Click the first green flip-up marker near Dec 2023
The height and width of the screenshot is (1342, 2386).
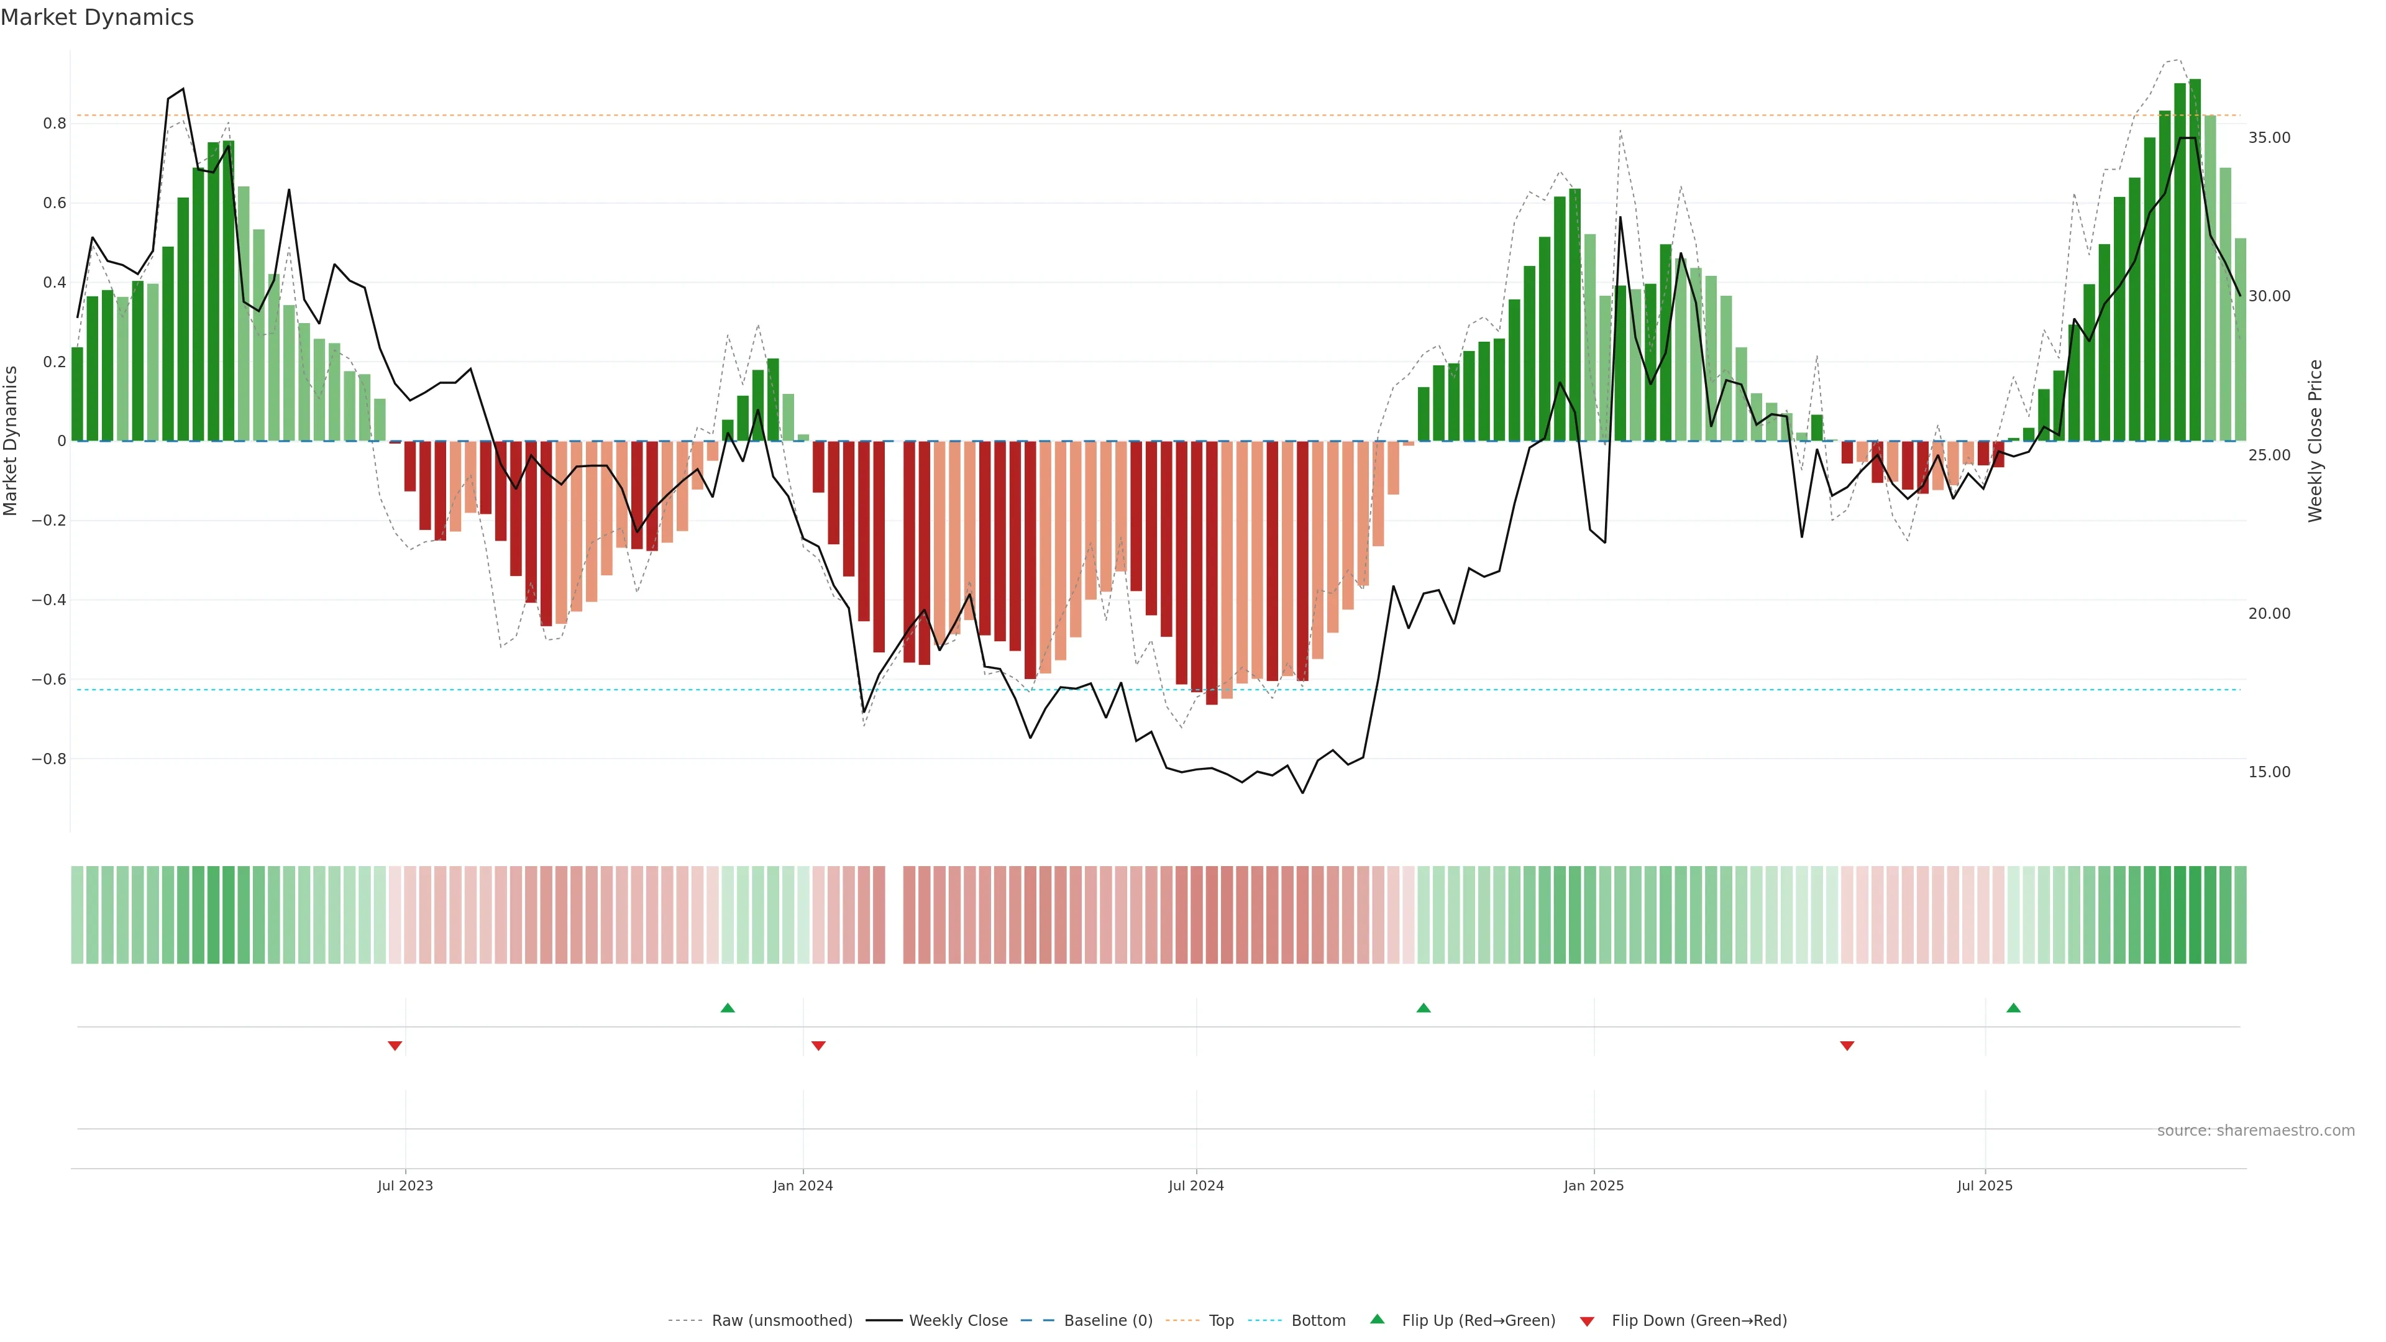coord(727,1008)
